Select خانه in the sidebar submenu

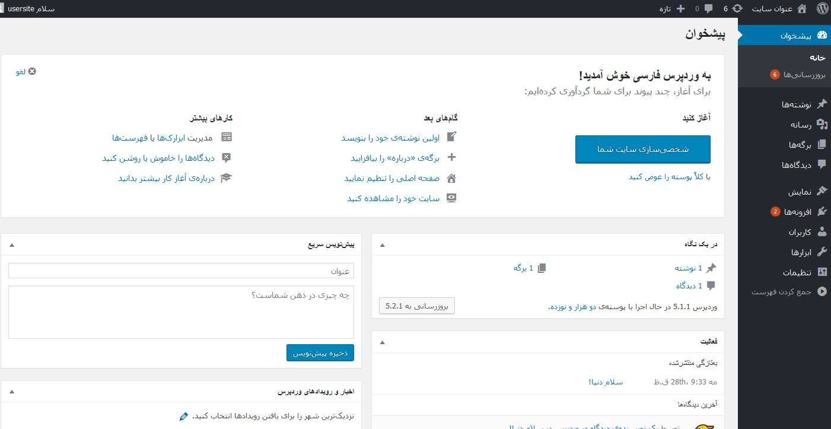819,58
